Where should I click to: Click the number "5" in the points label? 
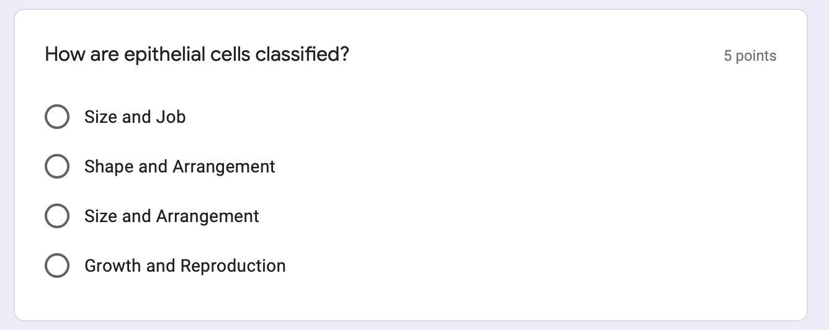pyautogui.click(x=728, y=56)
